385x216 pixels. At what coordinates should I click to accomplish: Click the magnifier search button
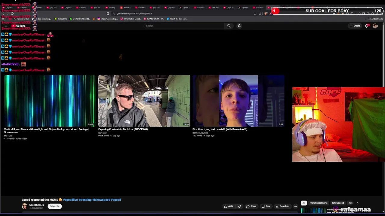[x=229, y=26]
